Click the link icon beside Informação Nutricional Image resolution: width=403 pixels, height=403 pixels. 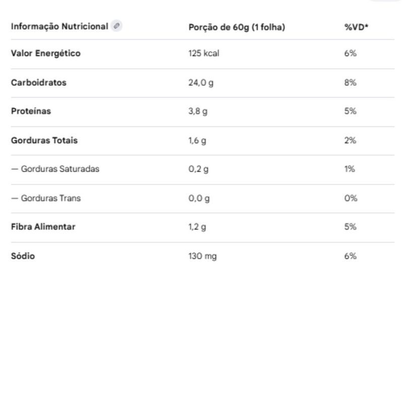(116, 26)
